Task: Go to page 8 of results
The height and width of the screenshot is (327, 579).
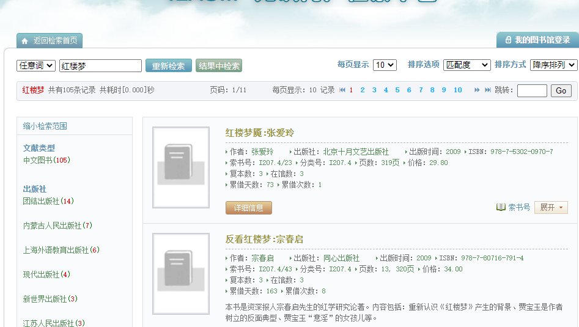Action: tap(432, 90)
